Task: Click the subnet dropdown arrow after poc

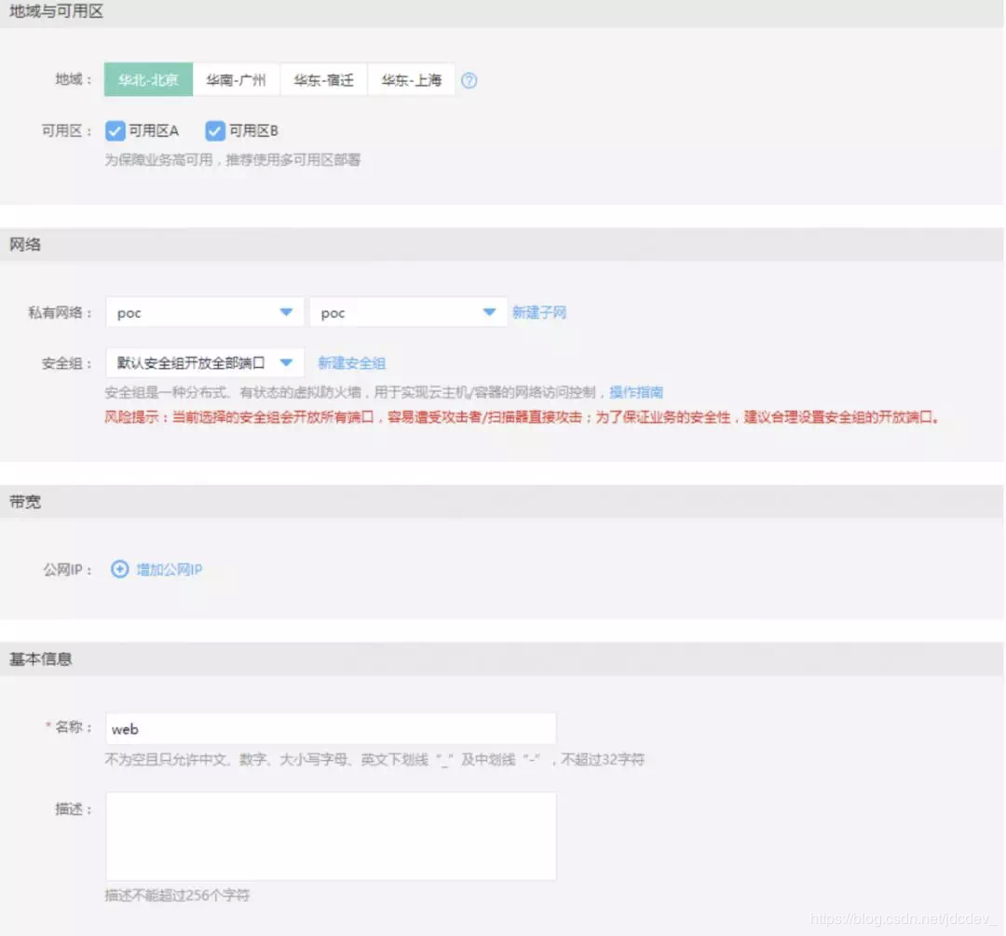Action: pos(489,312)
